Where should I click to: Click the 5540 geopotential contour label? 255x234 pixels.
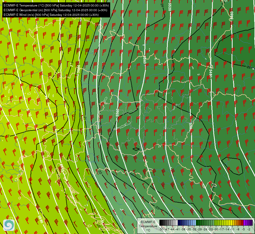tap(144, 60)
